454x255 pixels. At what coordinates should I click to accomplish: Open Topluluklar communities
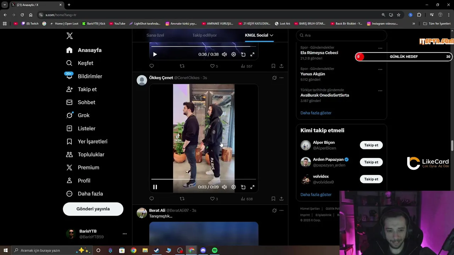coord(85,154)
